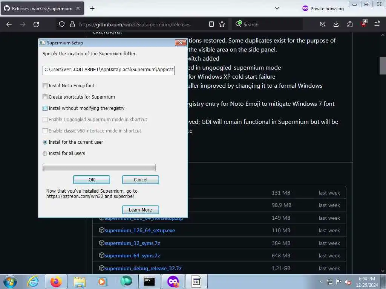
Task: Open the Firefox downloads panel
Action: (336, 24)
